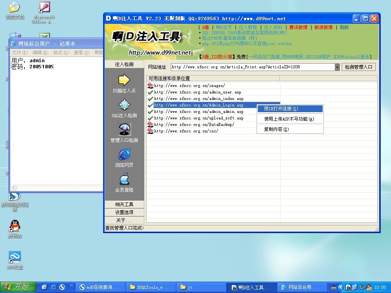
Task: Click Internet Explorer quick launch icon in taskbar
Action: 53,287
